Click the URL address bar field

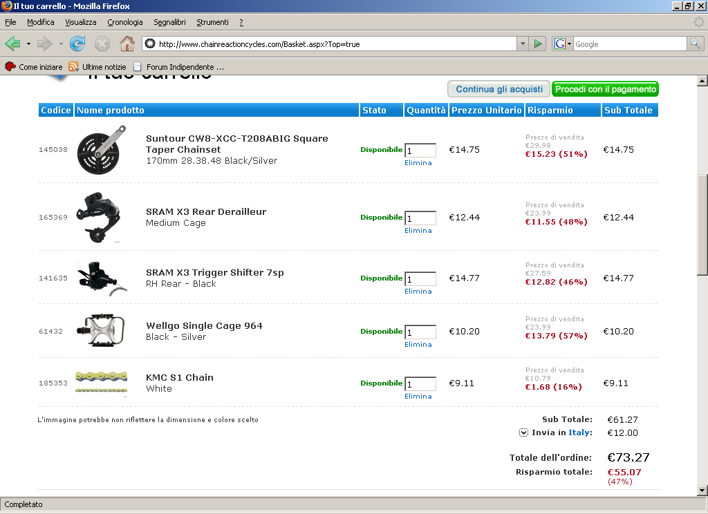[330, 44]
